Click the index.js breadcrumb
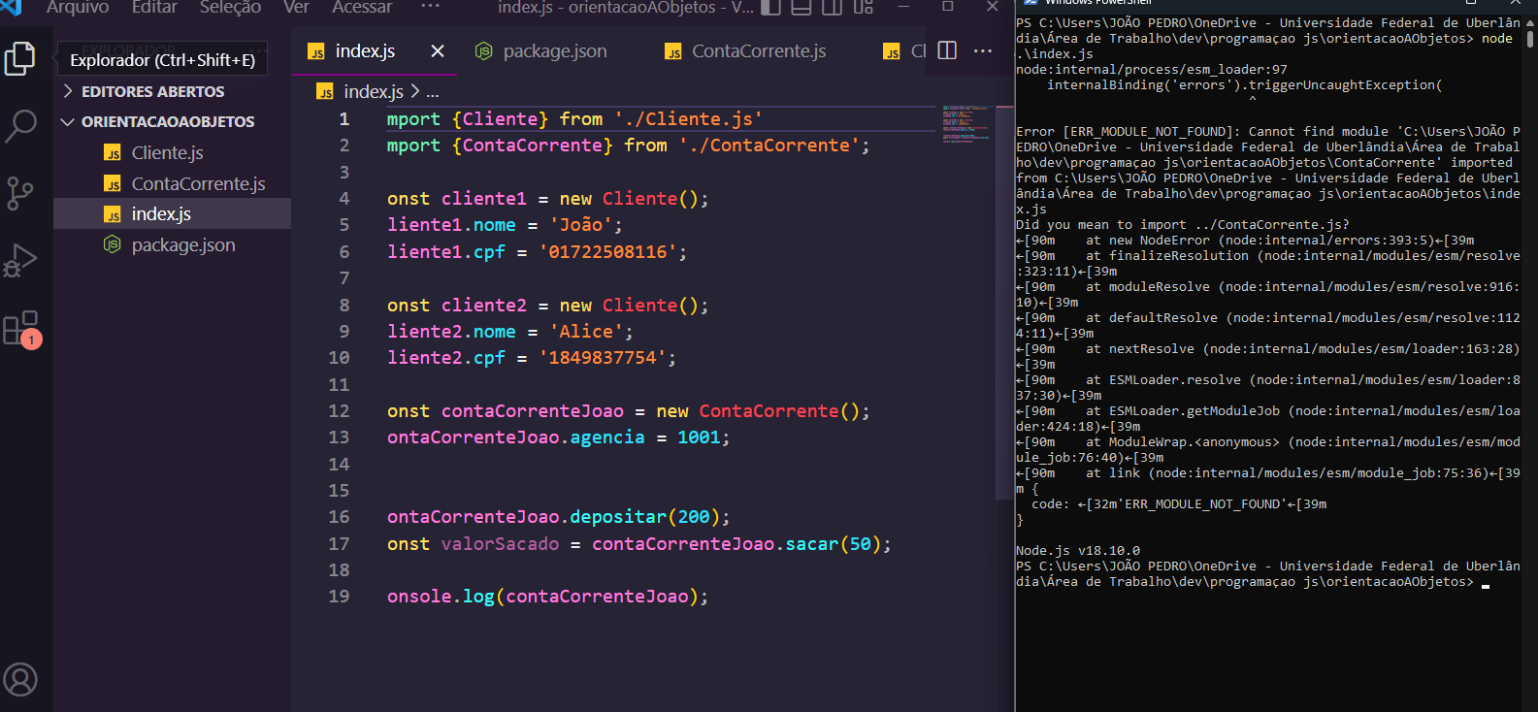This screenshot has height=712, width=1538. [374, 91]
